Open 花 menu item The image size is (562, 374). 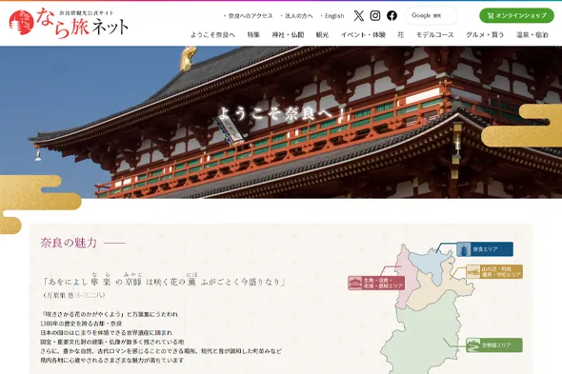click(x=400, y=35)
